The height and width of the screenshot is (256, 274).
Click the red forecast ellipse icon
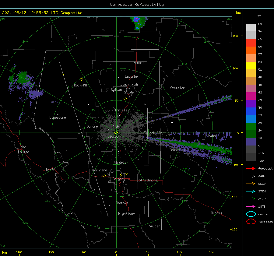pos(251,222)
